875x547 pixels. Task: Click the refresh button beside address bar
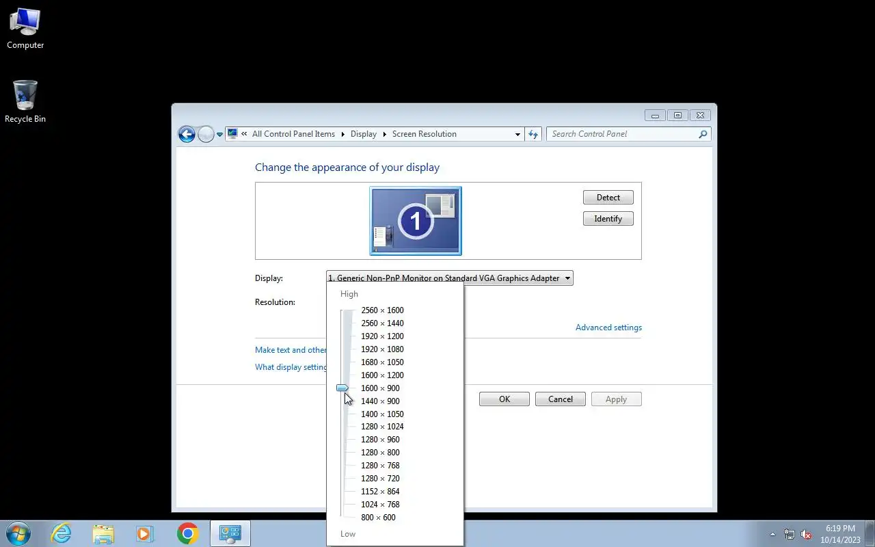[x=534, y=134]
